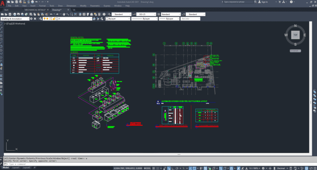Toggle transparency display in status bar
Viewport: 317px width, 170px height.
205,168
